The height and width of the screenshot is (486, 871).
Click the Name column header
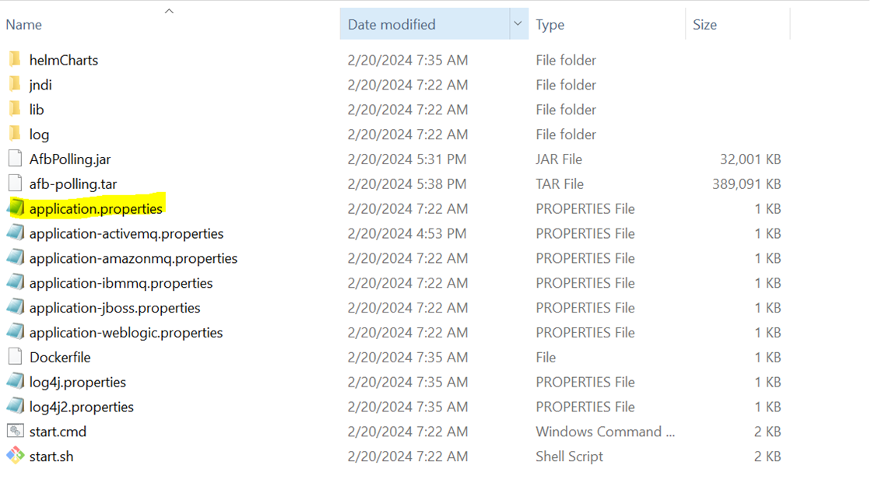tap(23, 24)
